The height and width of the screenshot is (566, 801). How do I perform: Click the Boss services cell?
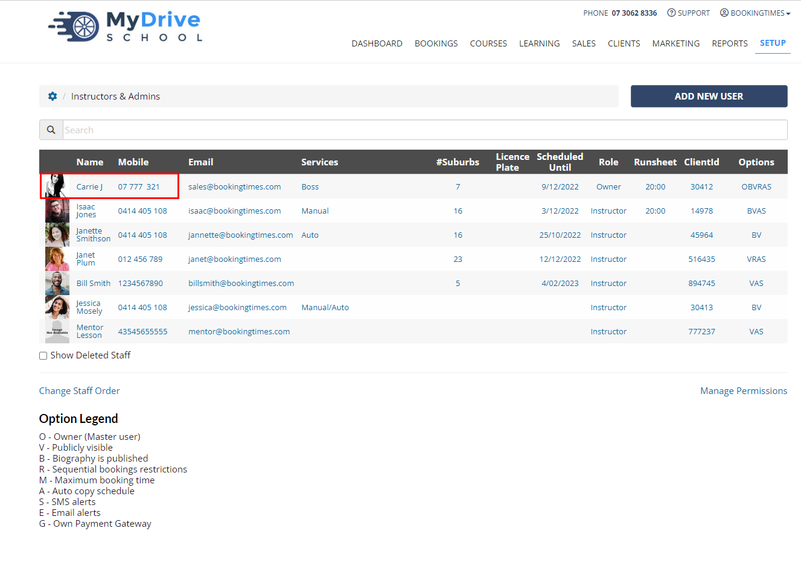[310, 186]
